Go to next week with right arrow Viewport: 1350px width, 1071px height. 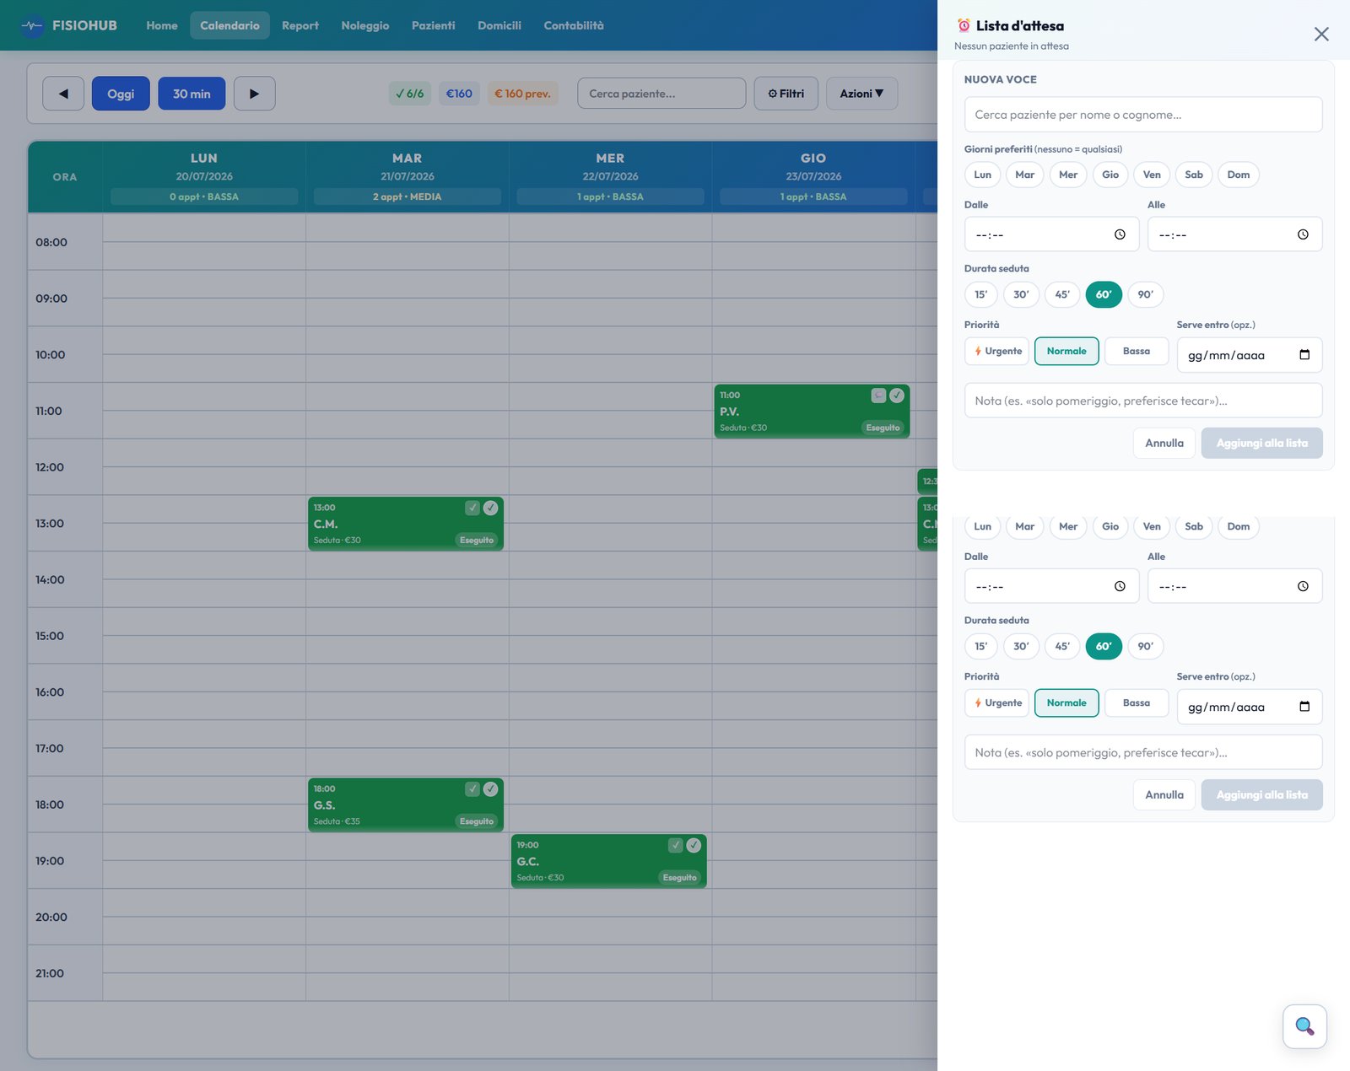[x=254, y=94]
